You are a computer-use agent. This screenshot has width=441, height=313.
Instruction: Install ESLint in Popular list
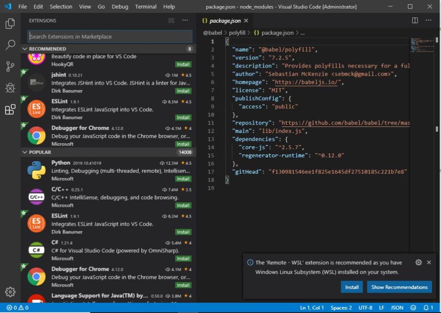coord(183,232)
